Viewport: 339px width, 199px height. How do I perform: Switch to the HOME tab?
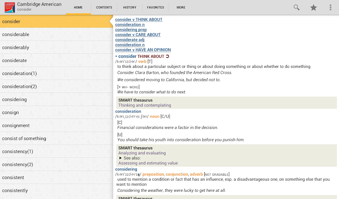point(78,7)
